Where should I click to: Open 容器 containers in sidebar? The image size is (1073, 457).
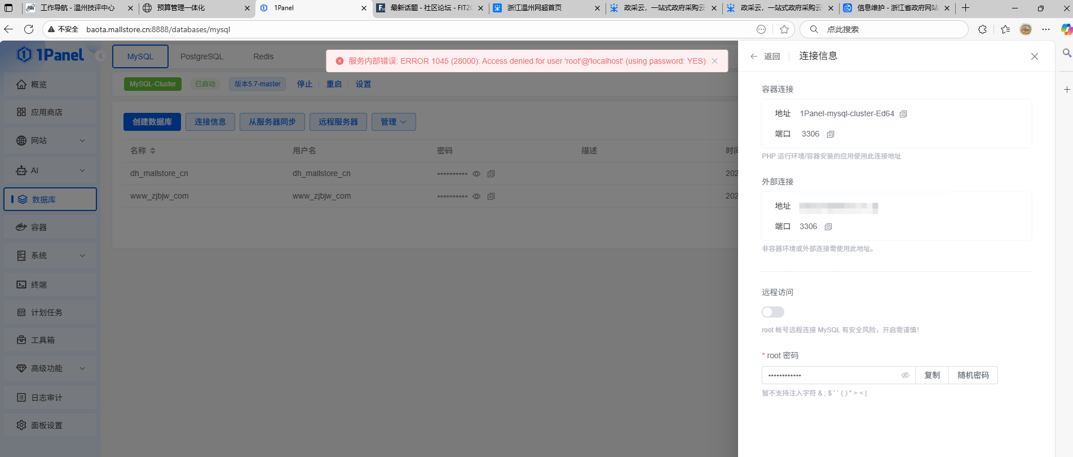[50, 227]
